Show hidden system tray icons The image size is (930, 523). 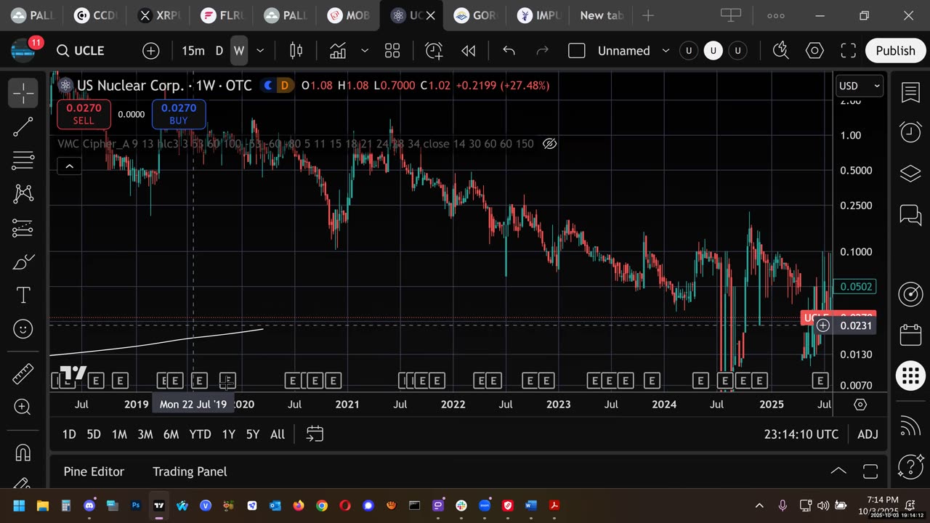point(759,506)
